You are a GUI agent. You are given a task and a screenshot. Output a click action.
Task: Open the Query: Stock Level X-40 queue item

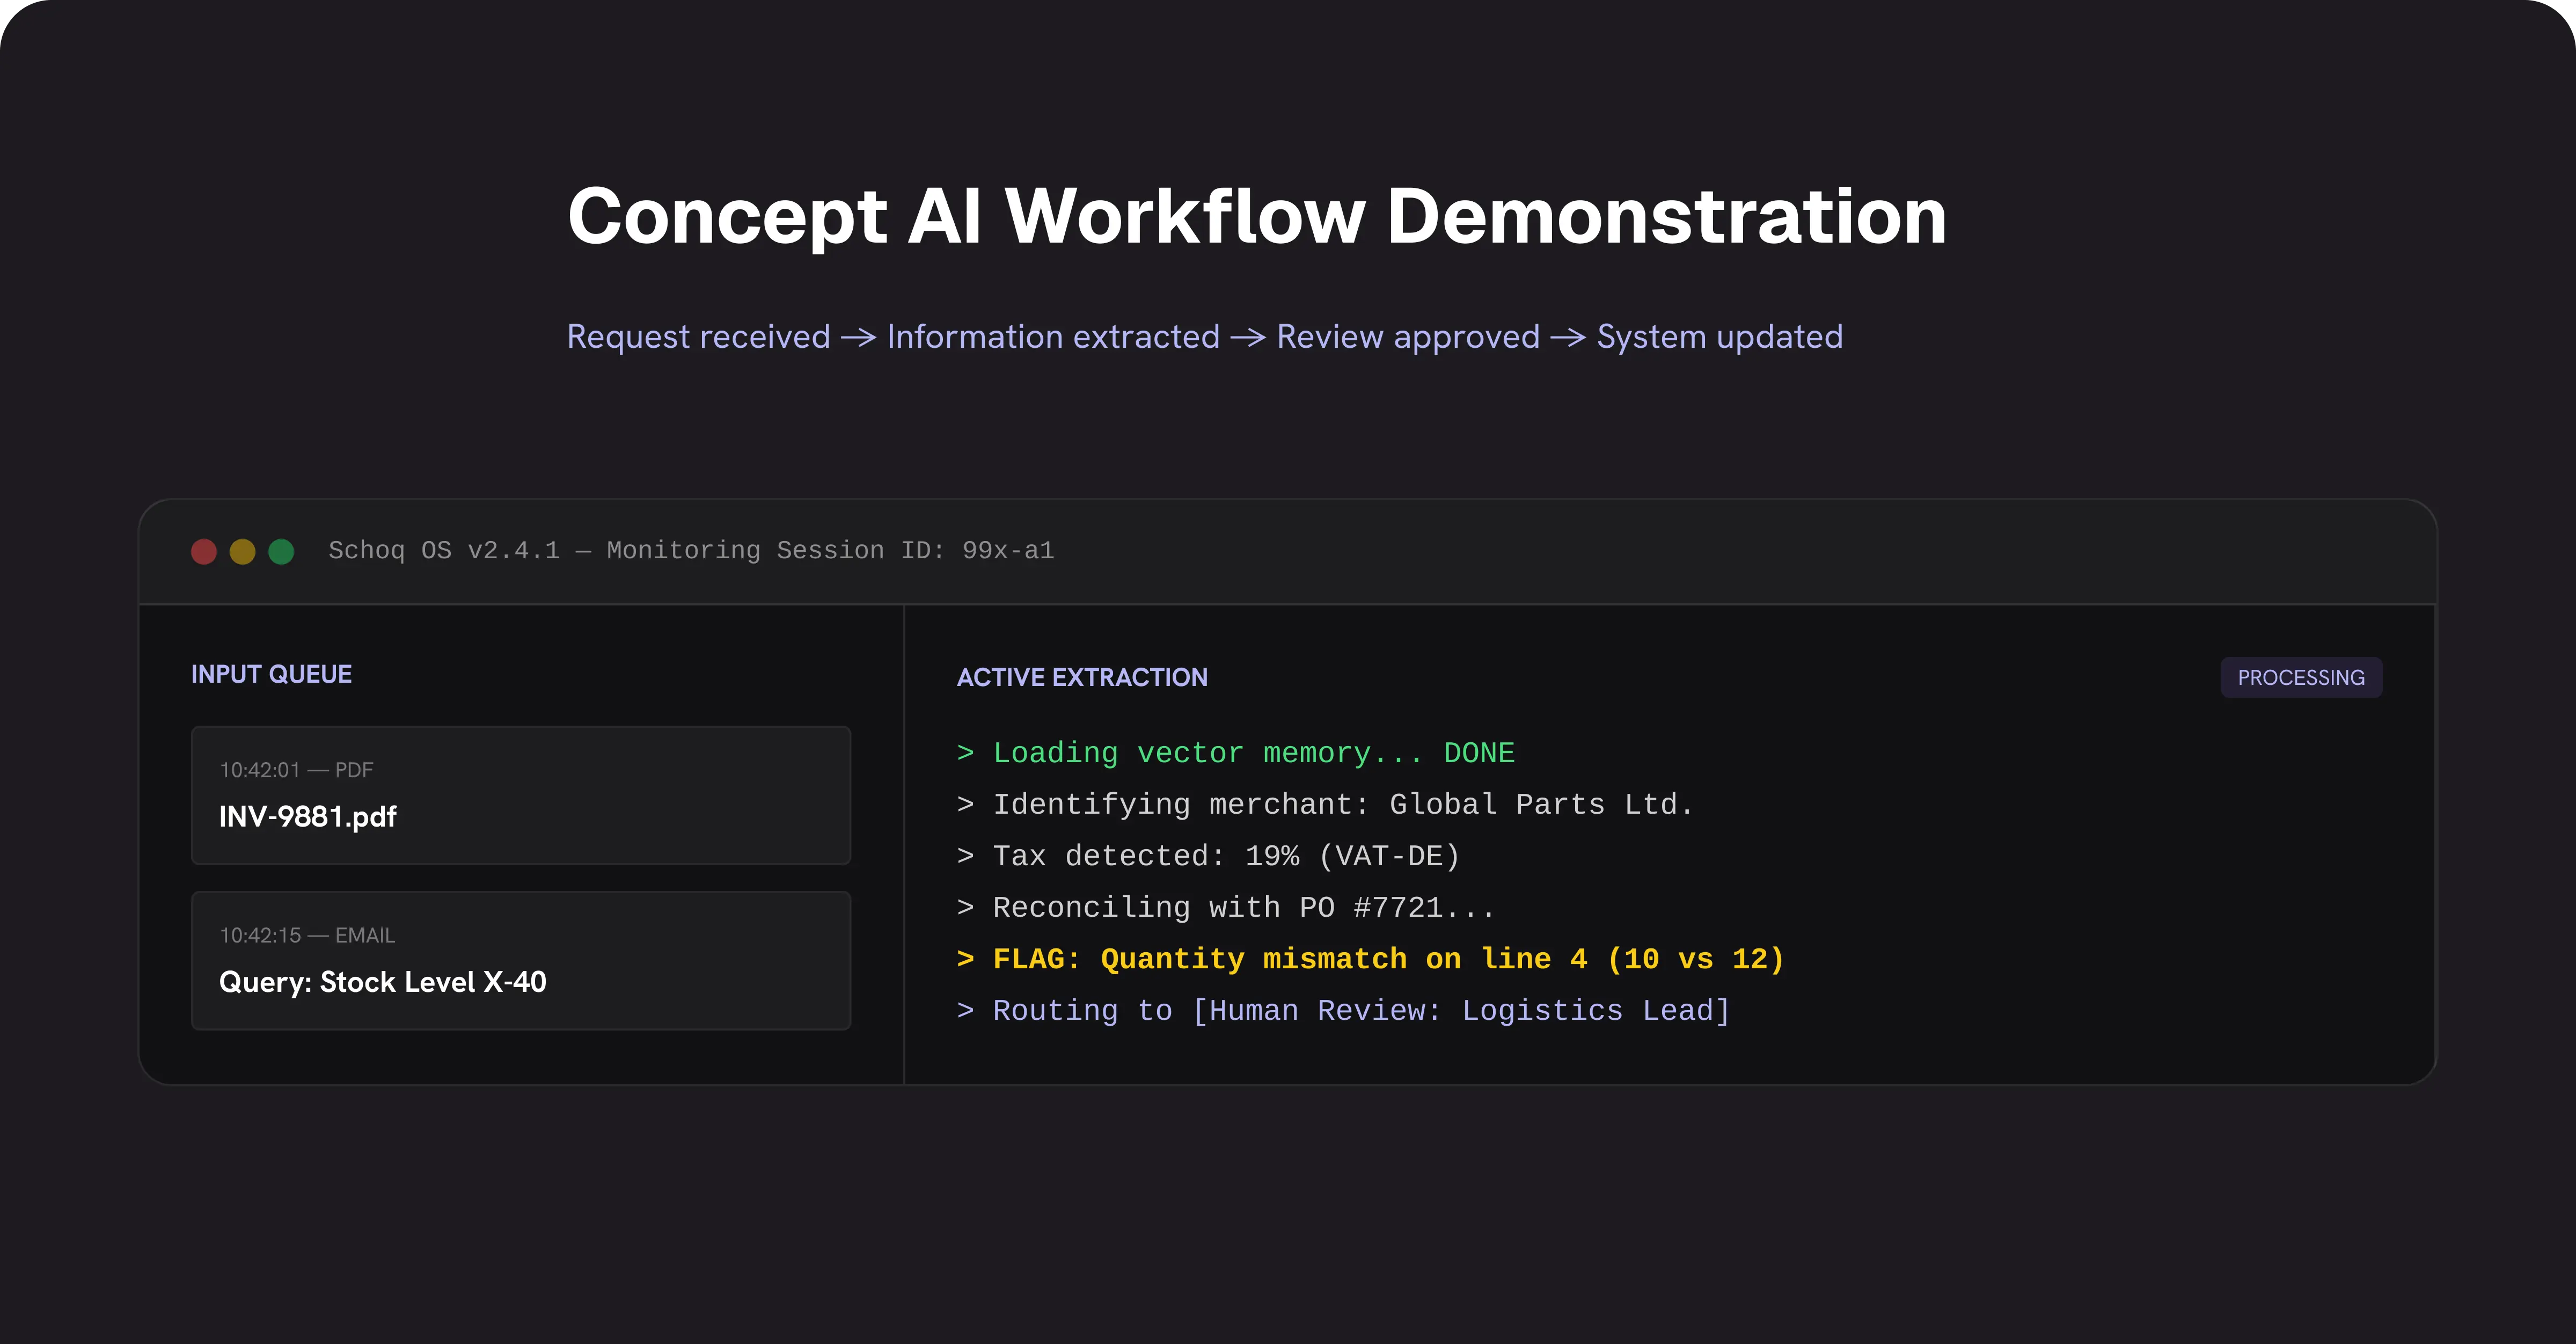(521, 960)
